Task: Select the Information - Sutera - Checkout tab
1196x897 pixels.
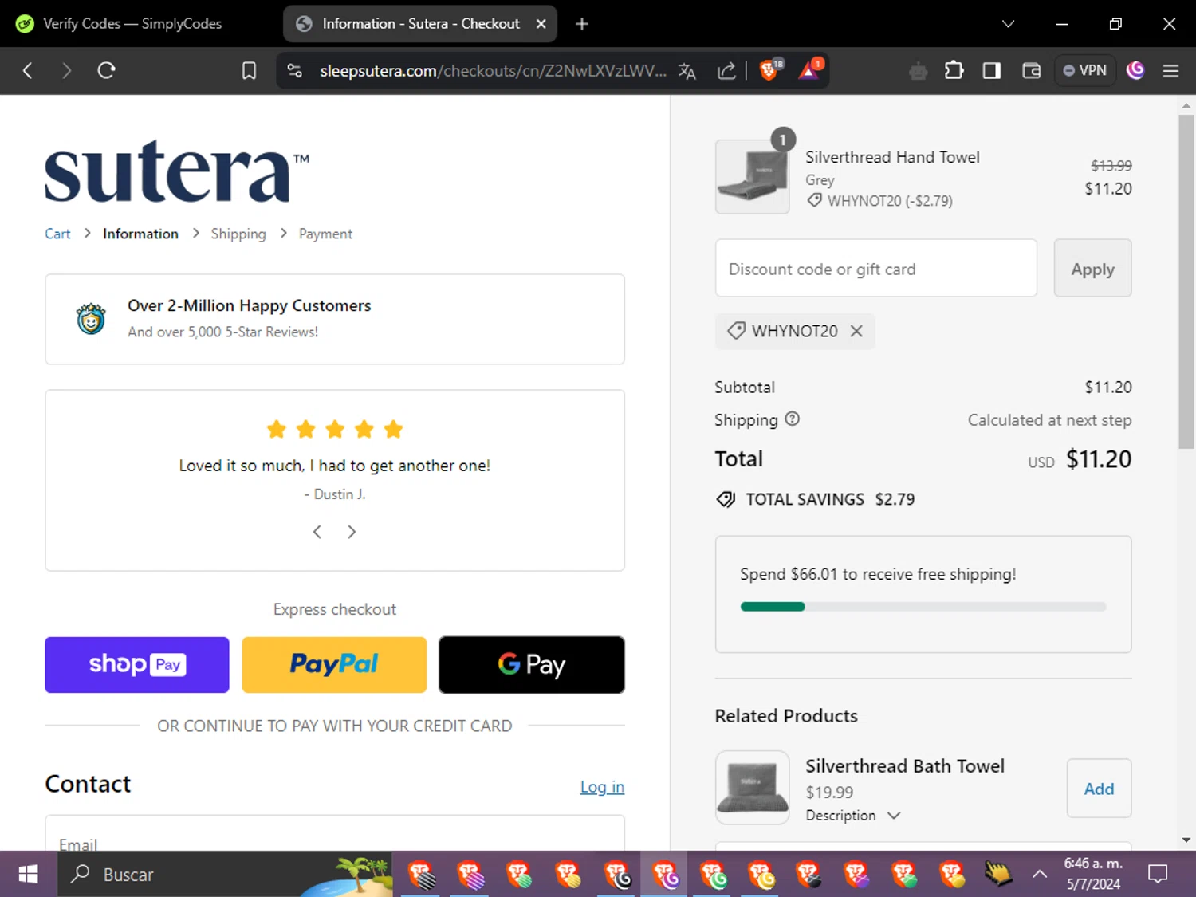Action: [x=420, y=24]
